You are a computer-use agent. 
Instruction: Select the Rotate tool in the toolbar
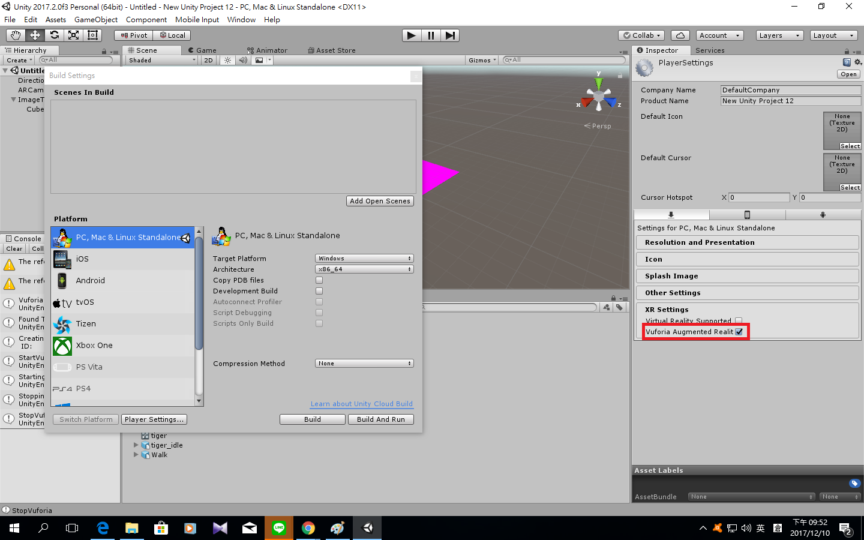[54, 35]
